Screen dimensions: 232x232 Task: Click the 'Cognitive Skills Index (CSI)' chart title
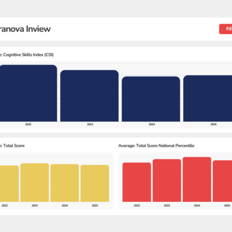pos(28,55)
